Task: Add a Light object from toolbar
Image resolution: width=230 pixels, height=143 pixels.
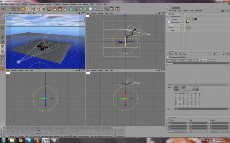Action: [90, 9]
